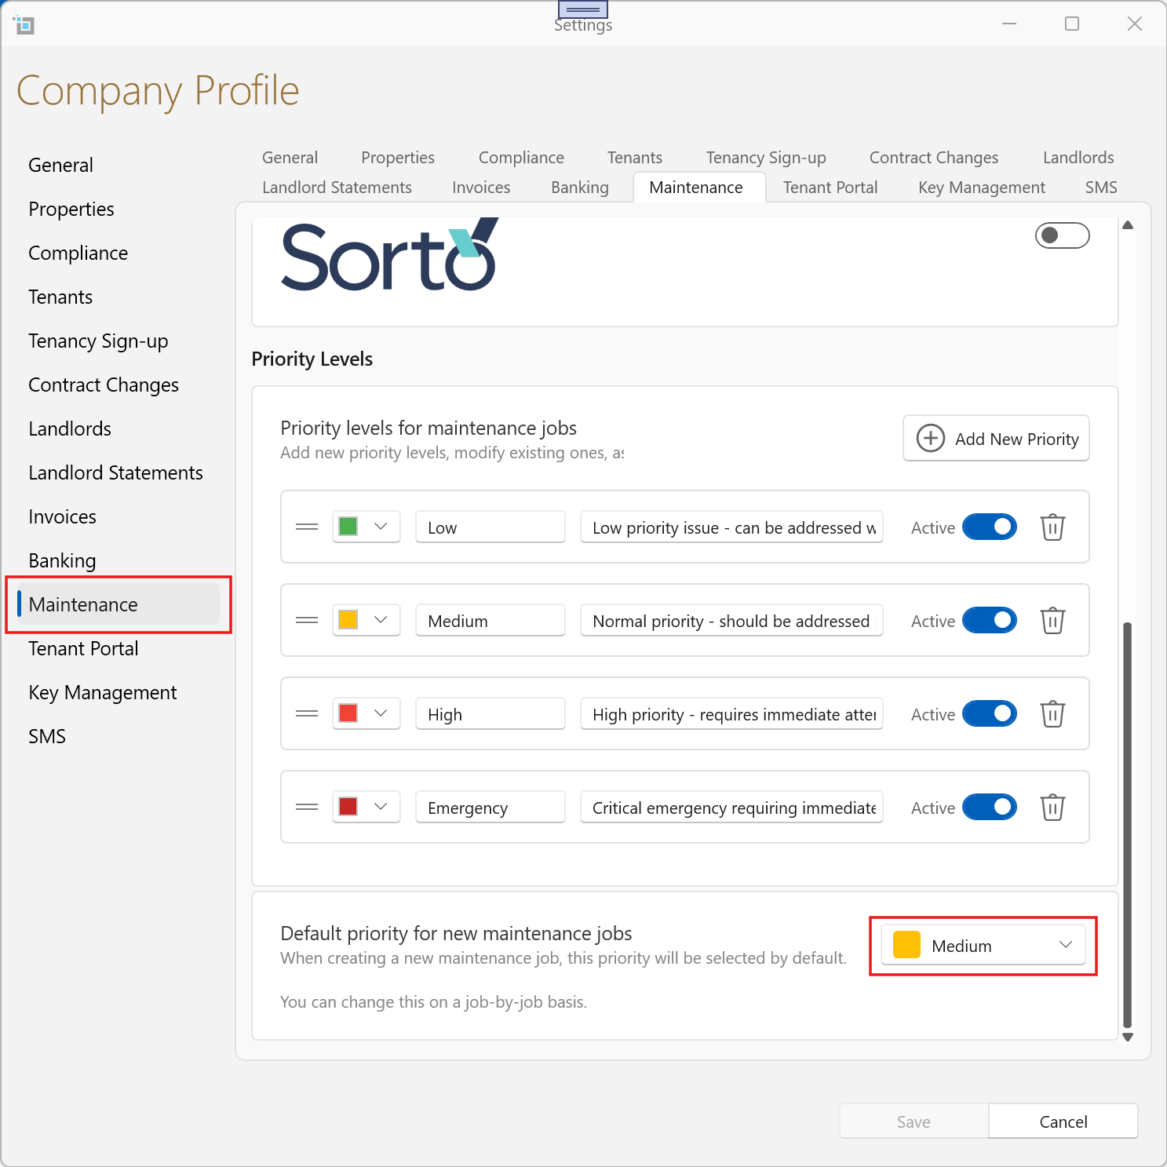This screenshot has height=1167, width=1167.
Task: Click the Emergency row reorder handle
Action: 307,808
